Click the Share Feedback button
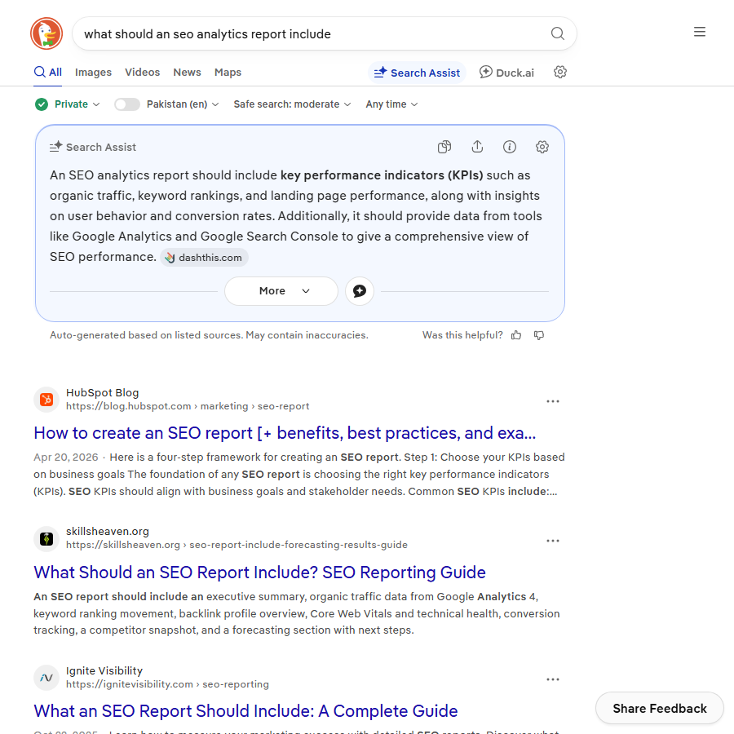The image size is (734, 734). pyautogui.click(x=659, y=708)
